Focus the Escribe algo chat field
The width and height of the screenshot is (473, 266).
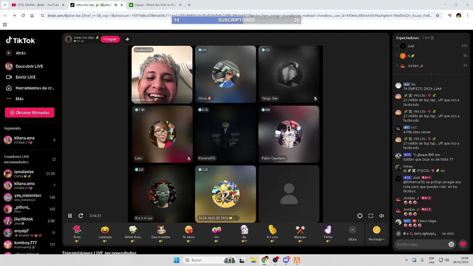click(x=421, y=244)
